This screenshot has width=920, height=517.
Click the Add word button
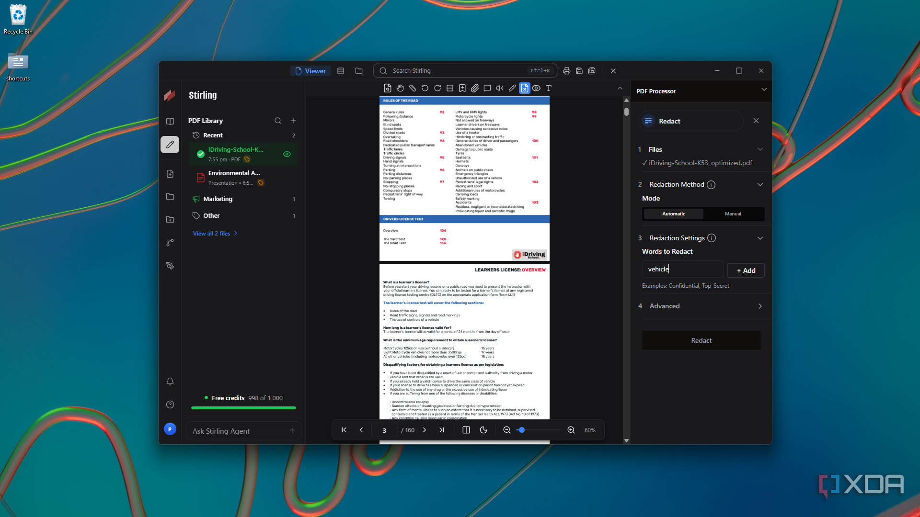(x=746, y=270)
